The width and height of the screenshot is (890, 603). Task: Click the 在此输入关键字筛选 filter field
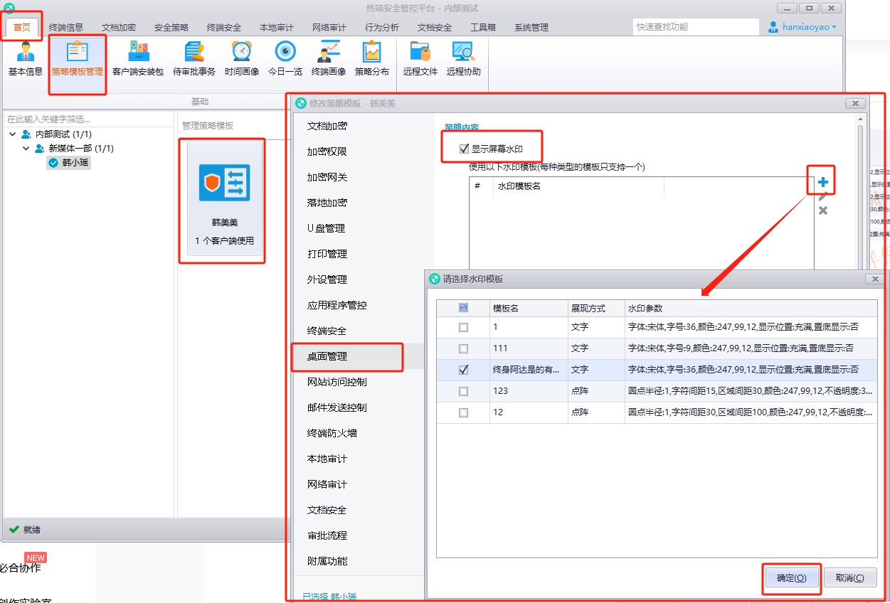click(x=88, y=119)
